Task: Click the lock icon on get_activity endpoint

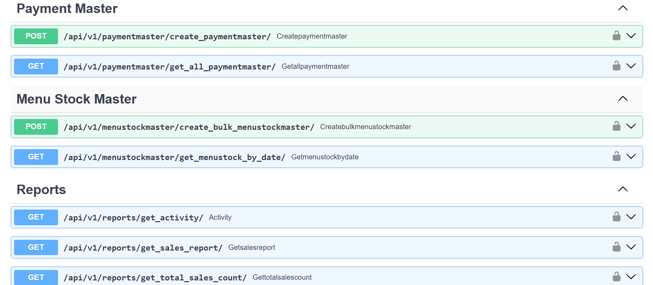Action: [616, 217]
